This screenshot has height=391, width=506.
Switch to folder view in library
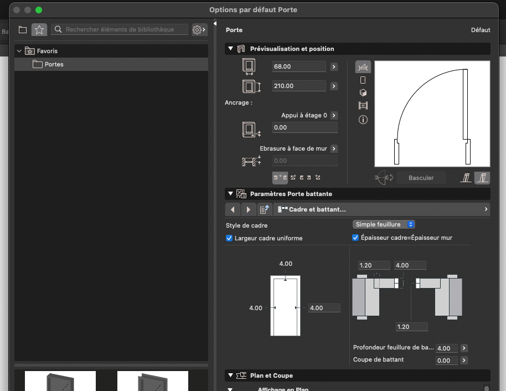point(23,30)
